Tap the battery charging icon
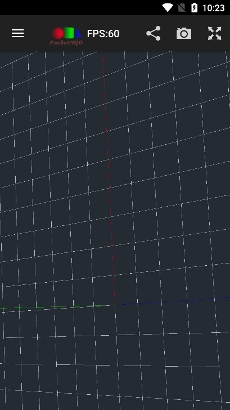 [194, 8]
